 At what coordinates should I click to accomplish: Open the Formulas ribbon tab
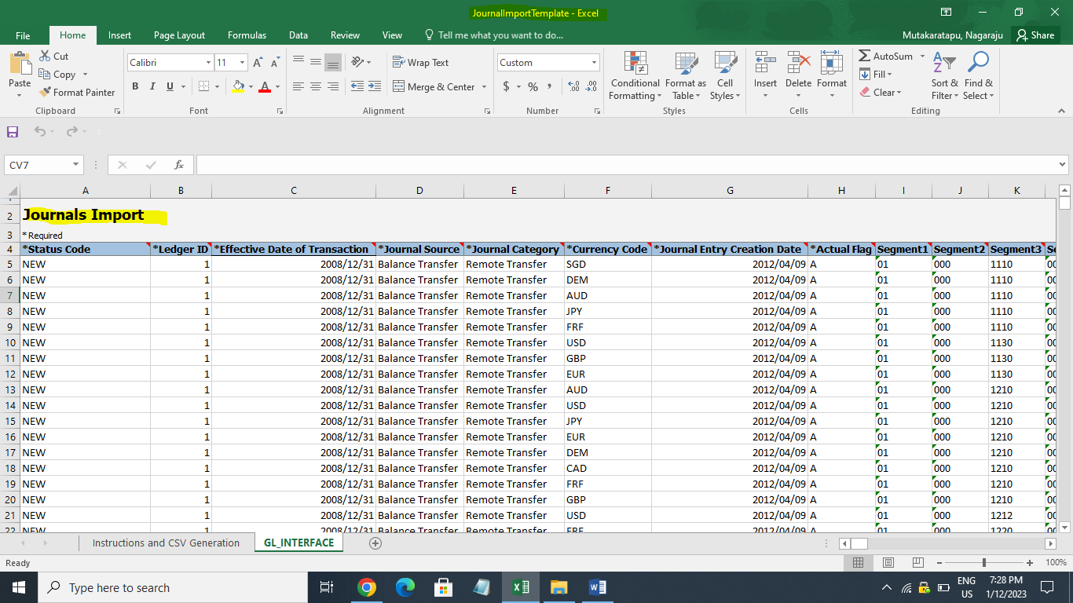click(x=247, y=35)
